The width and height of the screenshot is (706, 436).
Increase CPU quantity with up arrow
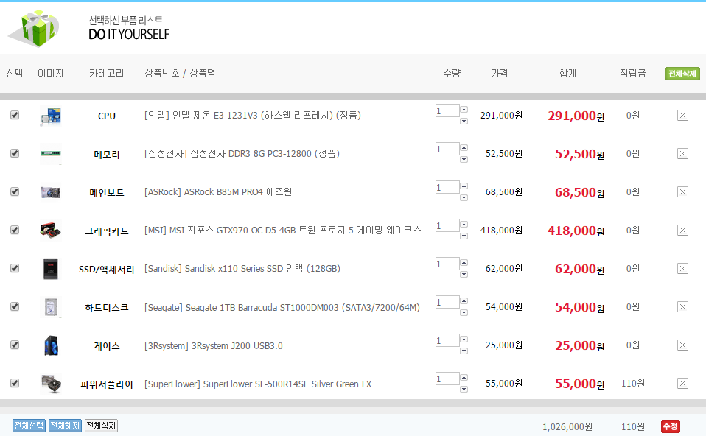pyautogui.click(x=464, y=109)
